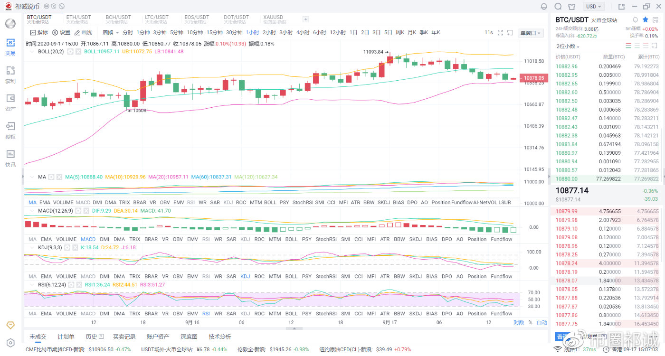Toggle StochRSI in MACD pane indicator row
Image resolution: width=665 pixels, height=356 pixels.
326,239
